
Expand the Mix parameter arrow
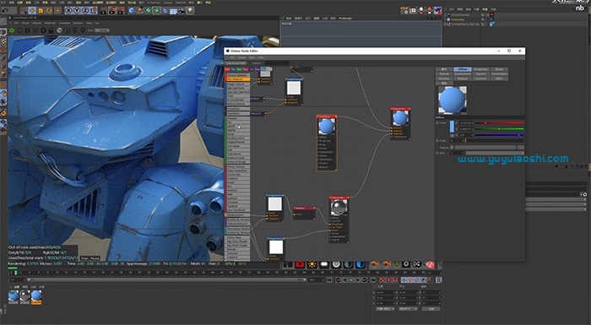(437, 153)
